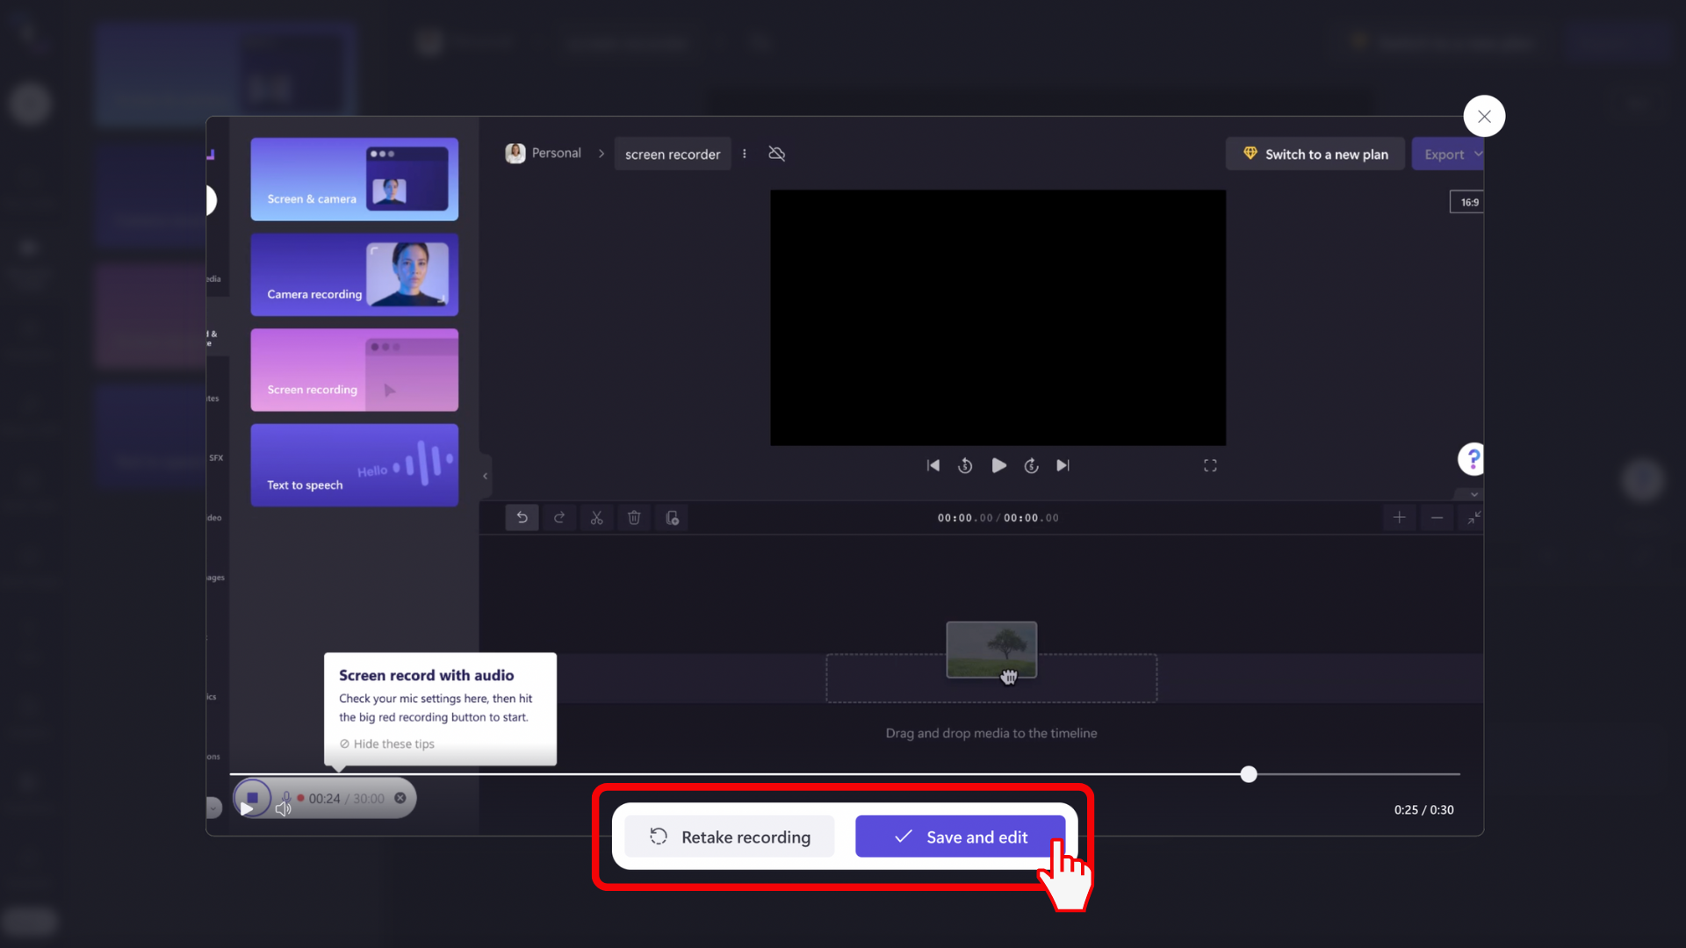Click the tree video thumbnail in the timeline
Screen dimensions: 1686x948
[x=991, y=650]
